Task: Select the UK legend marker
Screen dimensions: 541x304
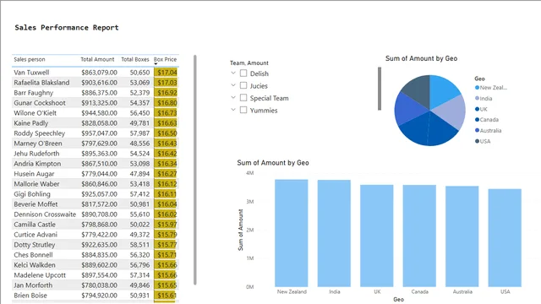Action: (x=477, y=109)
